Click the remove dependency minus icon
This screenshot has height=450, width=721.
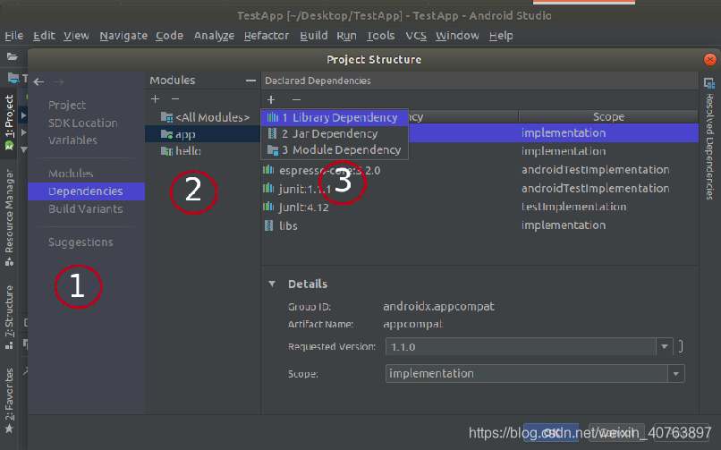pos(297,99)
